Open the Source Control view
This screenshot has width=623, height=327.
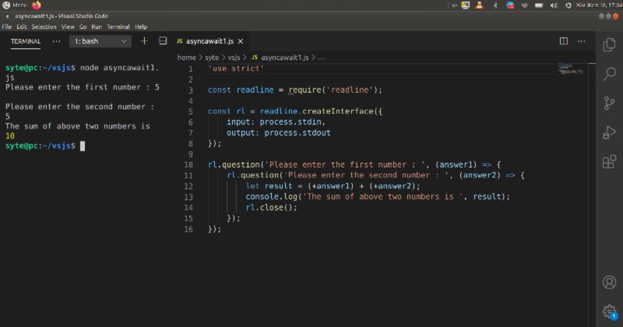609,103
